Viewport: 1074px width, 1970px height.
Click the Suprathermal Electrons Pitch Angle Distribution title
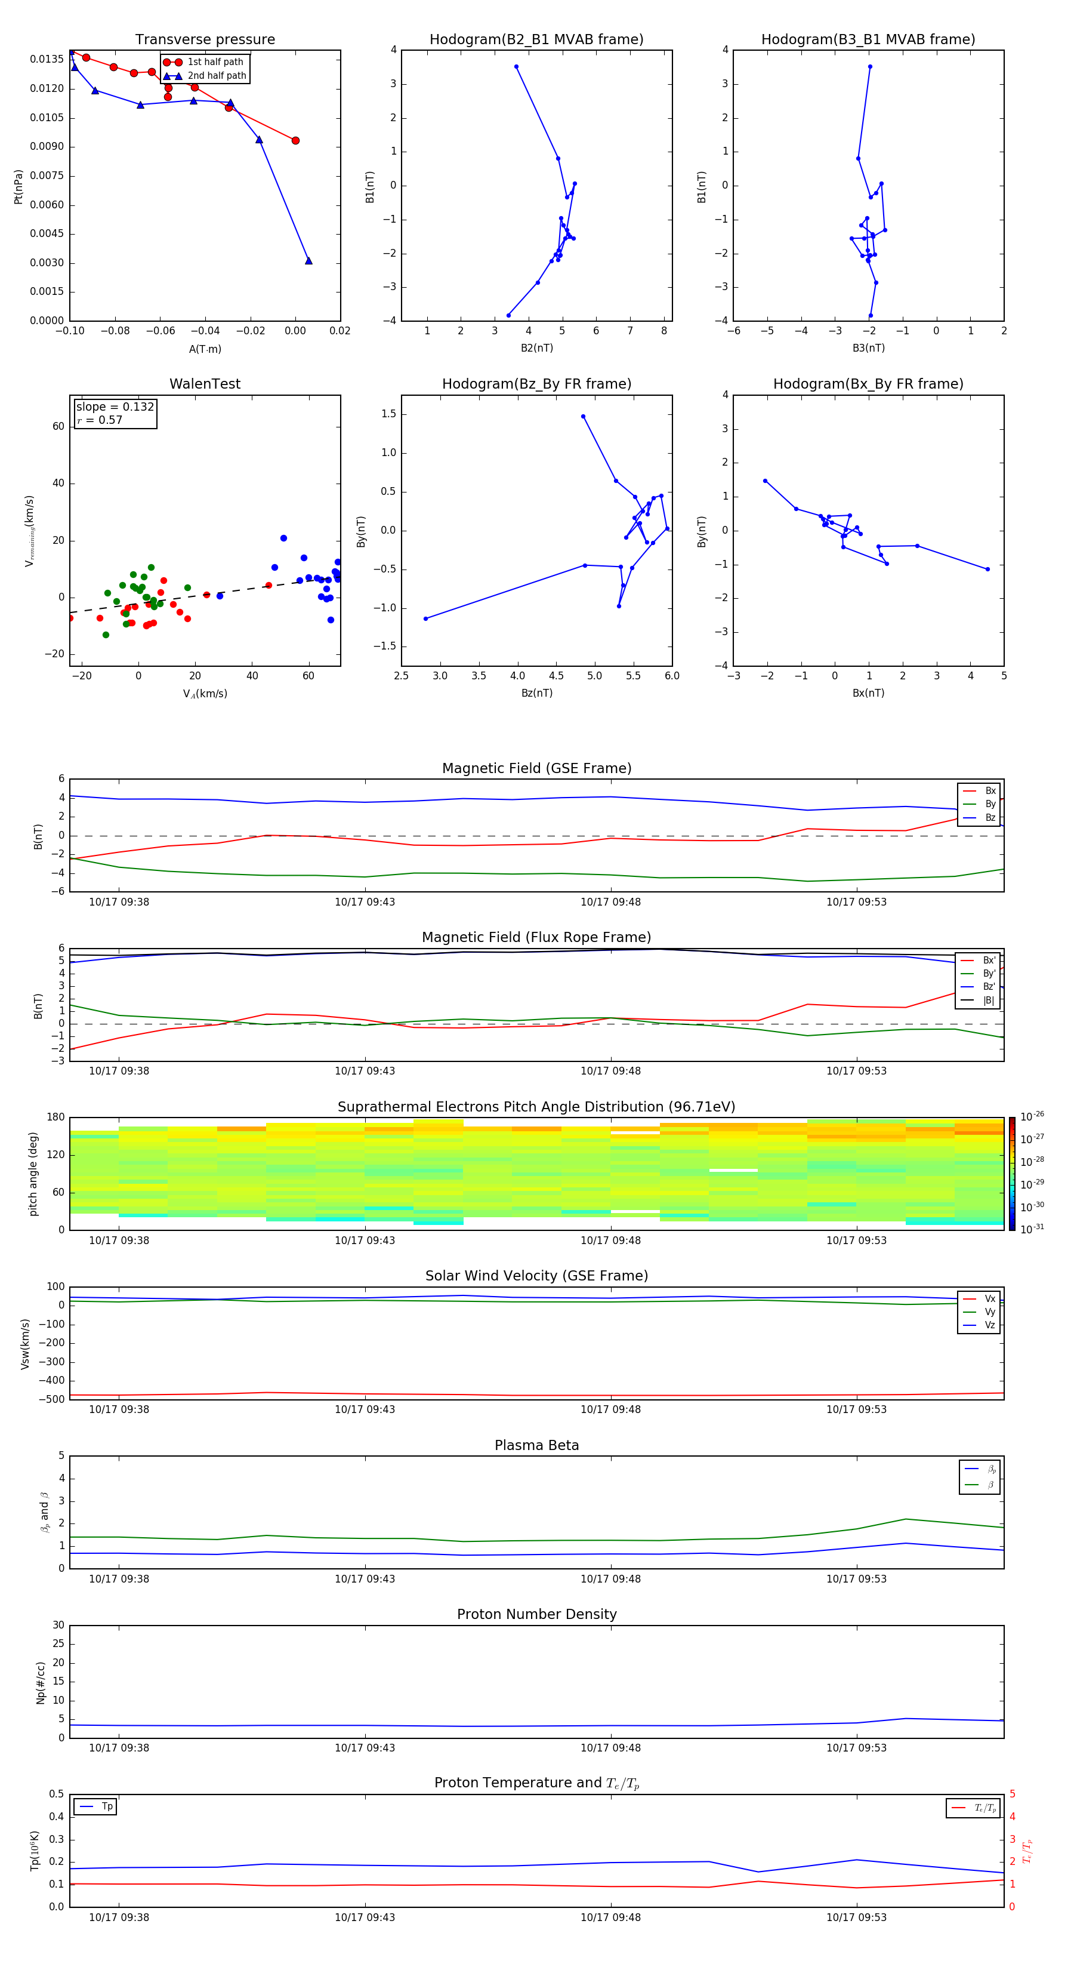[536, 1107]
